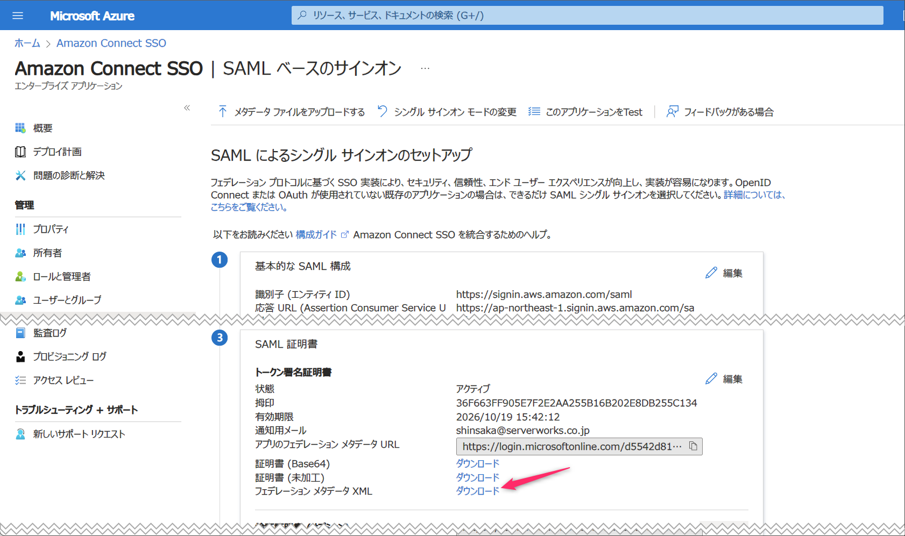Viewport: 905px width, 536px height.
Task: Open the hamburger portal menu
Action: [18, 16]
